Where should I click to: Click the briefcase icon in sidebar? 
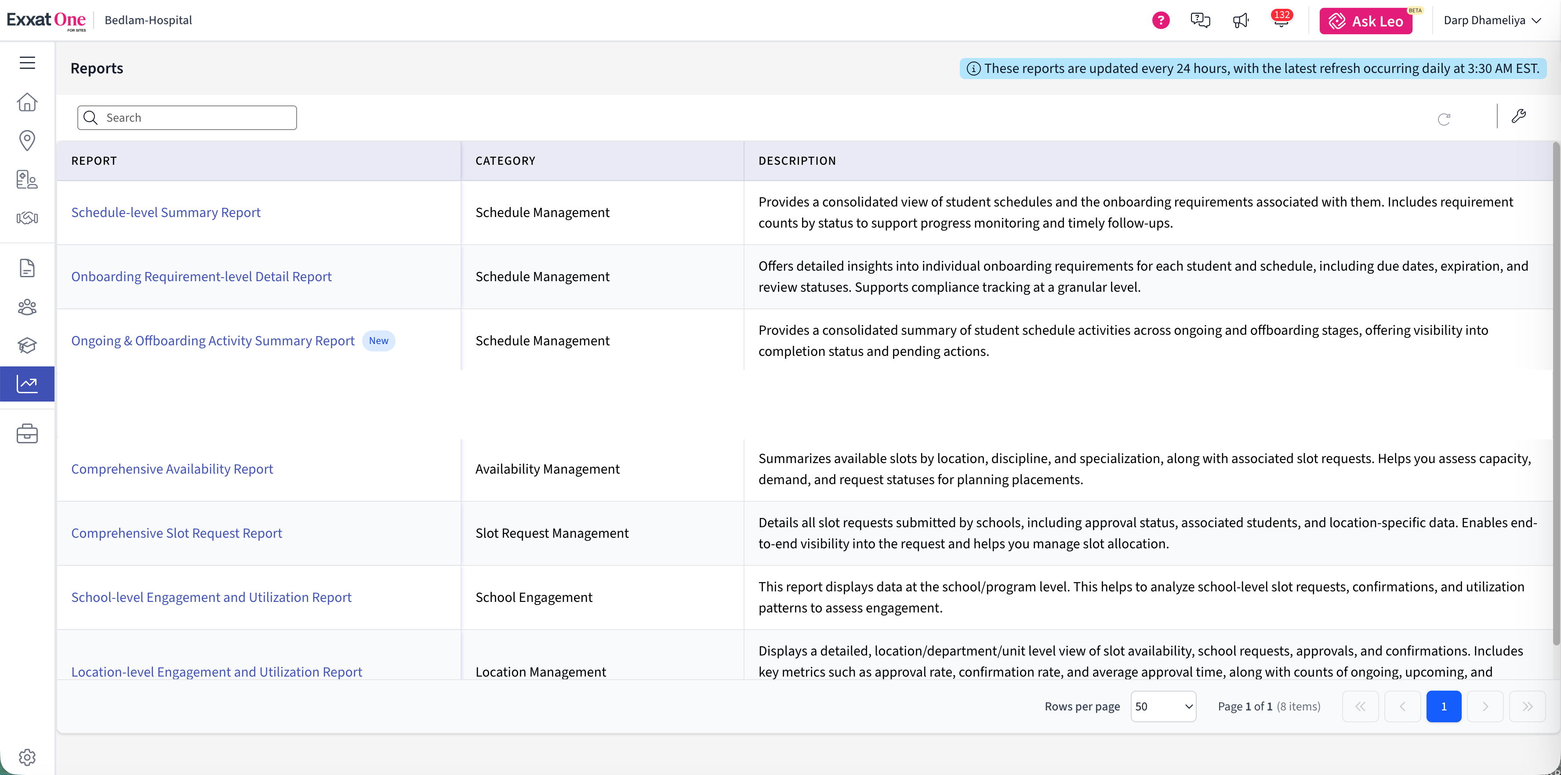point(27,434)
